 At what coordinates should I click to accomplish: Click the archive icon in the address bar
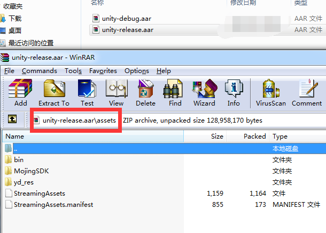click(x=36, y=120)
